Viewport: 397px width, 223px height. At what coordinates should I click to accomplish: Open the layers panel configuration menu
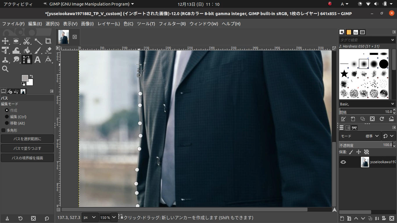click(x=394, y=127)
